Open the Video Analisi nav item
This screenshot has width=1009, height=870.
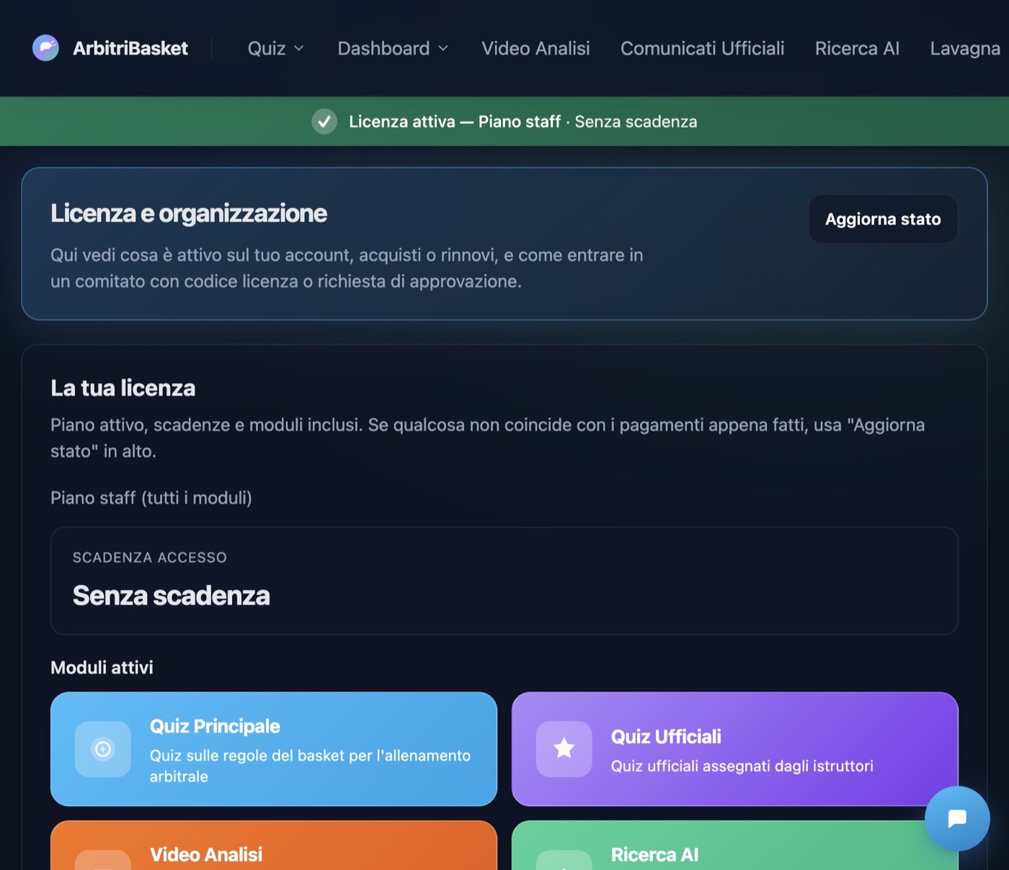tap(535, 48)
